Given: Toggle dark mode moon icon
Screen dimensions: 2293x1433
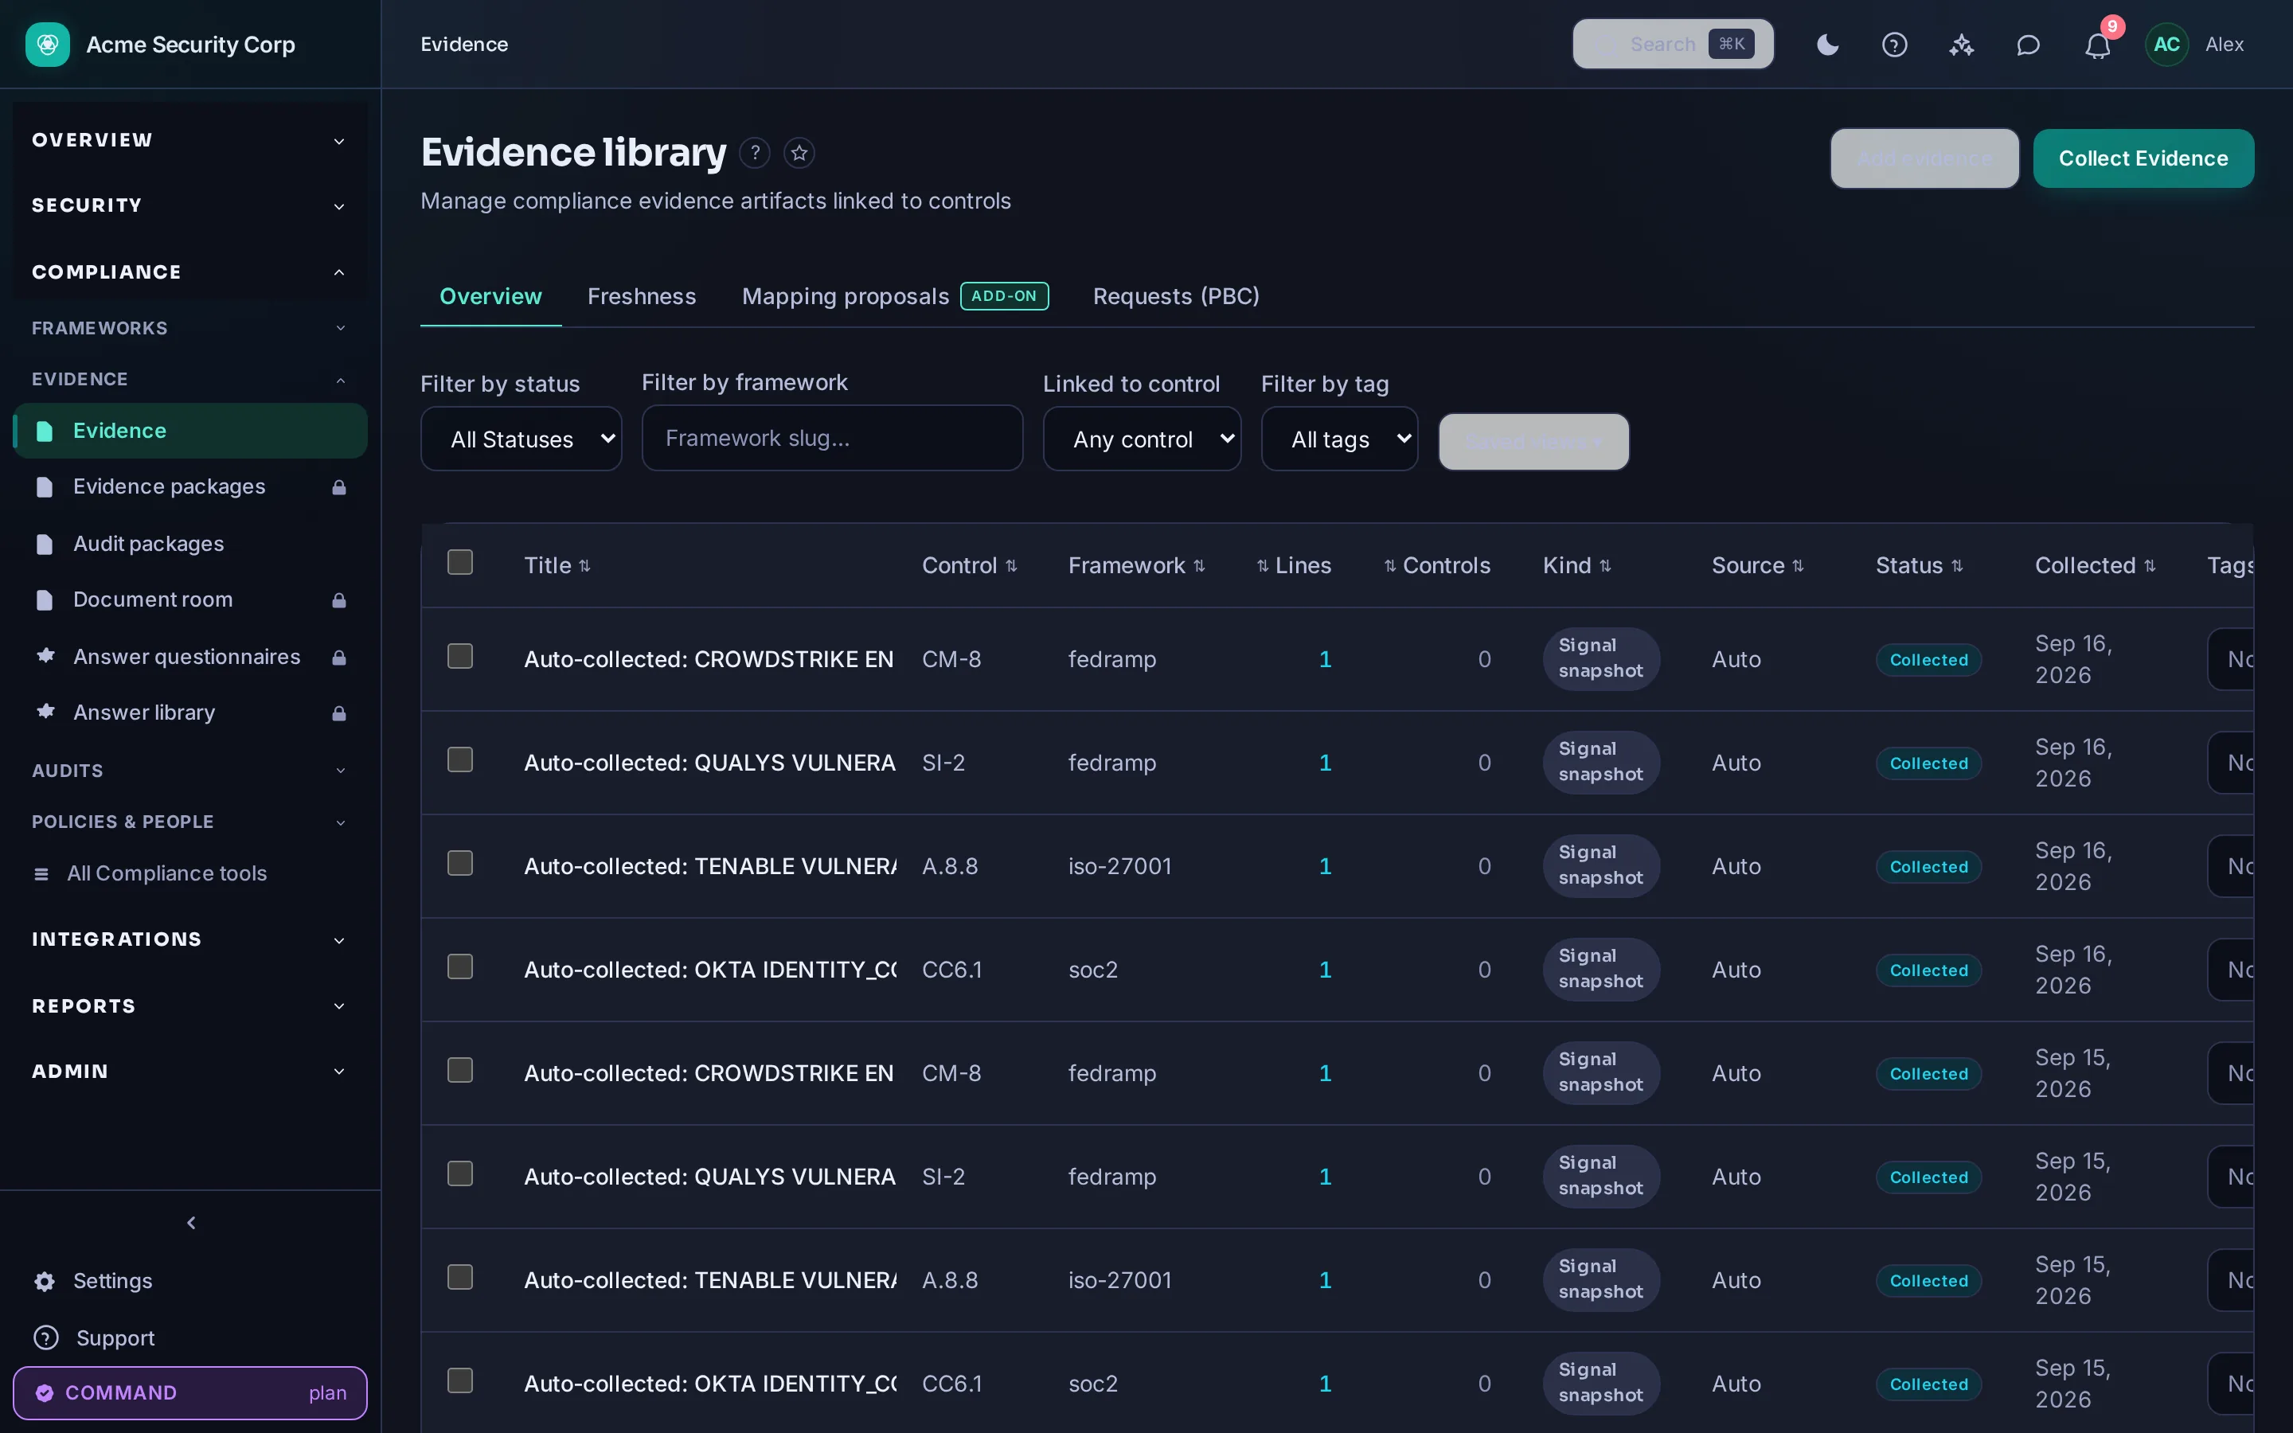Looking at the screenshot, I should click(x=1828, y=45).
